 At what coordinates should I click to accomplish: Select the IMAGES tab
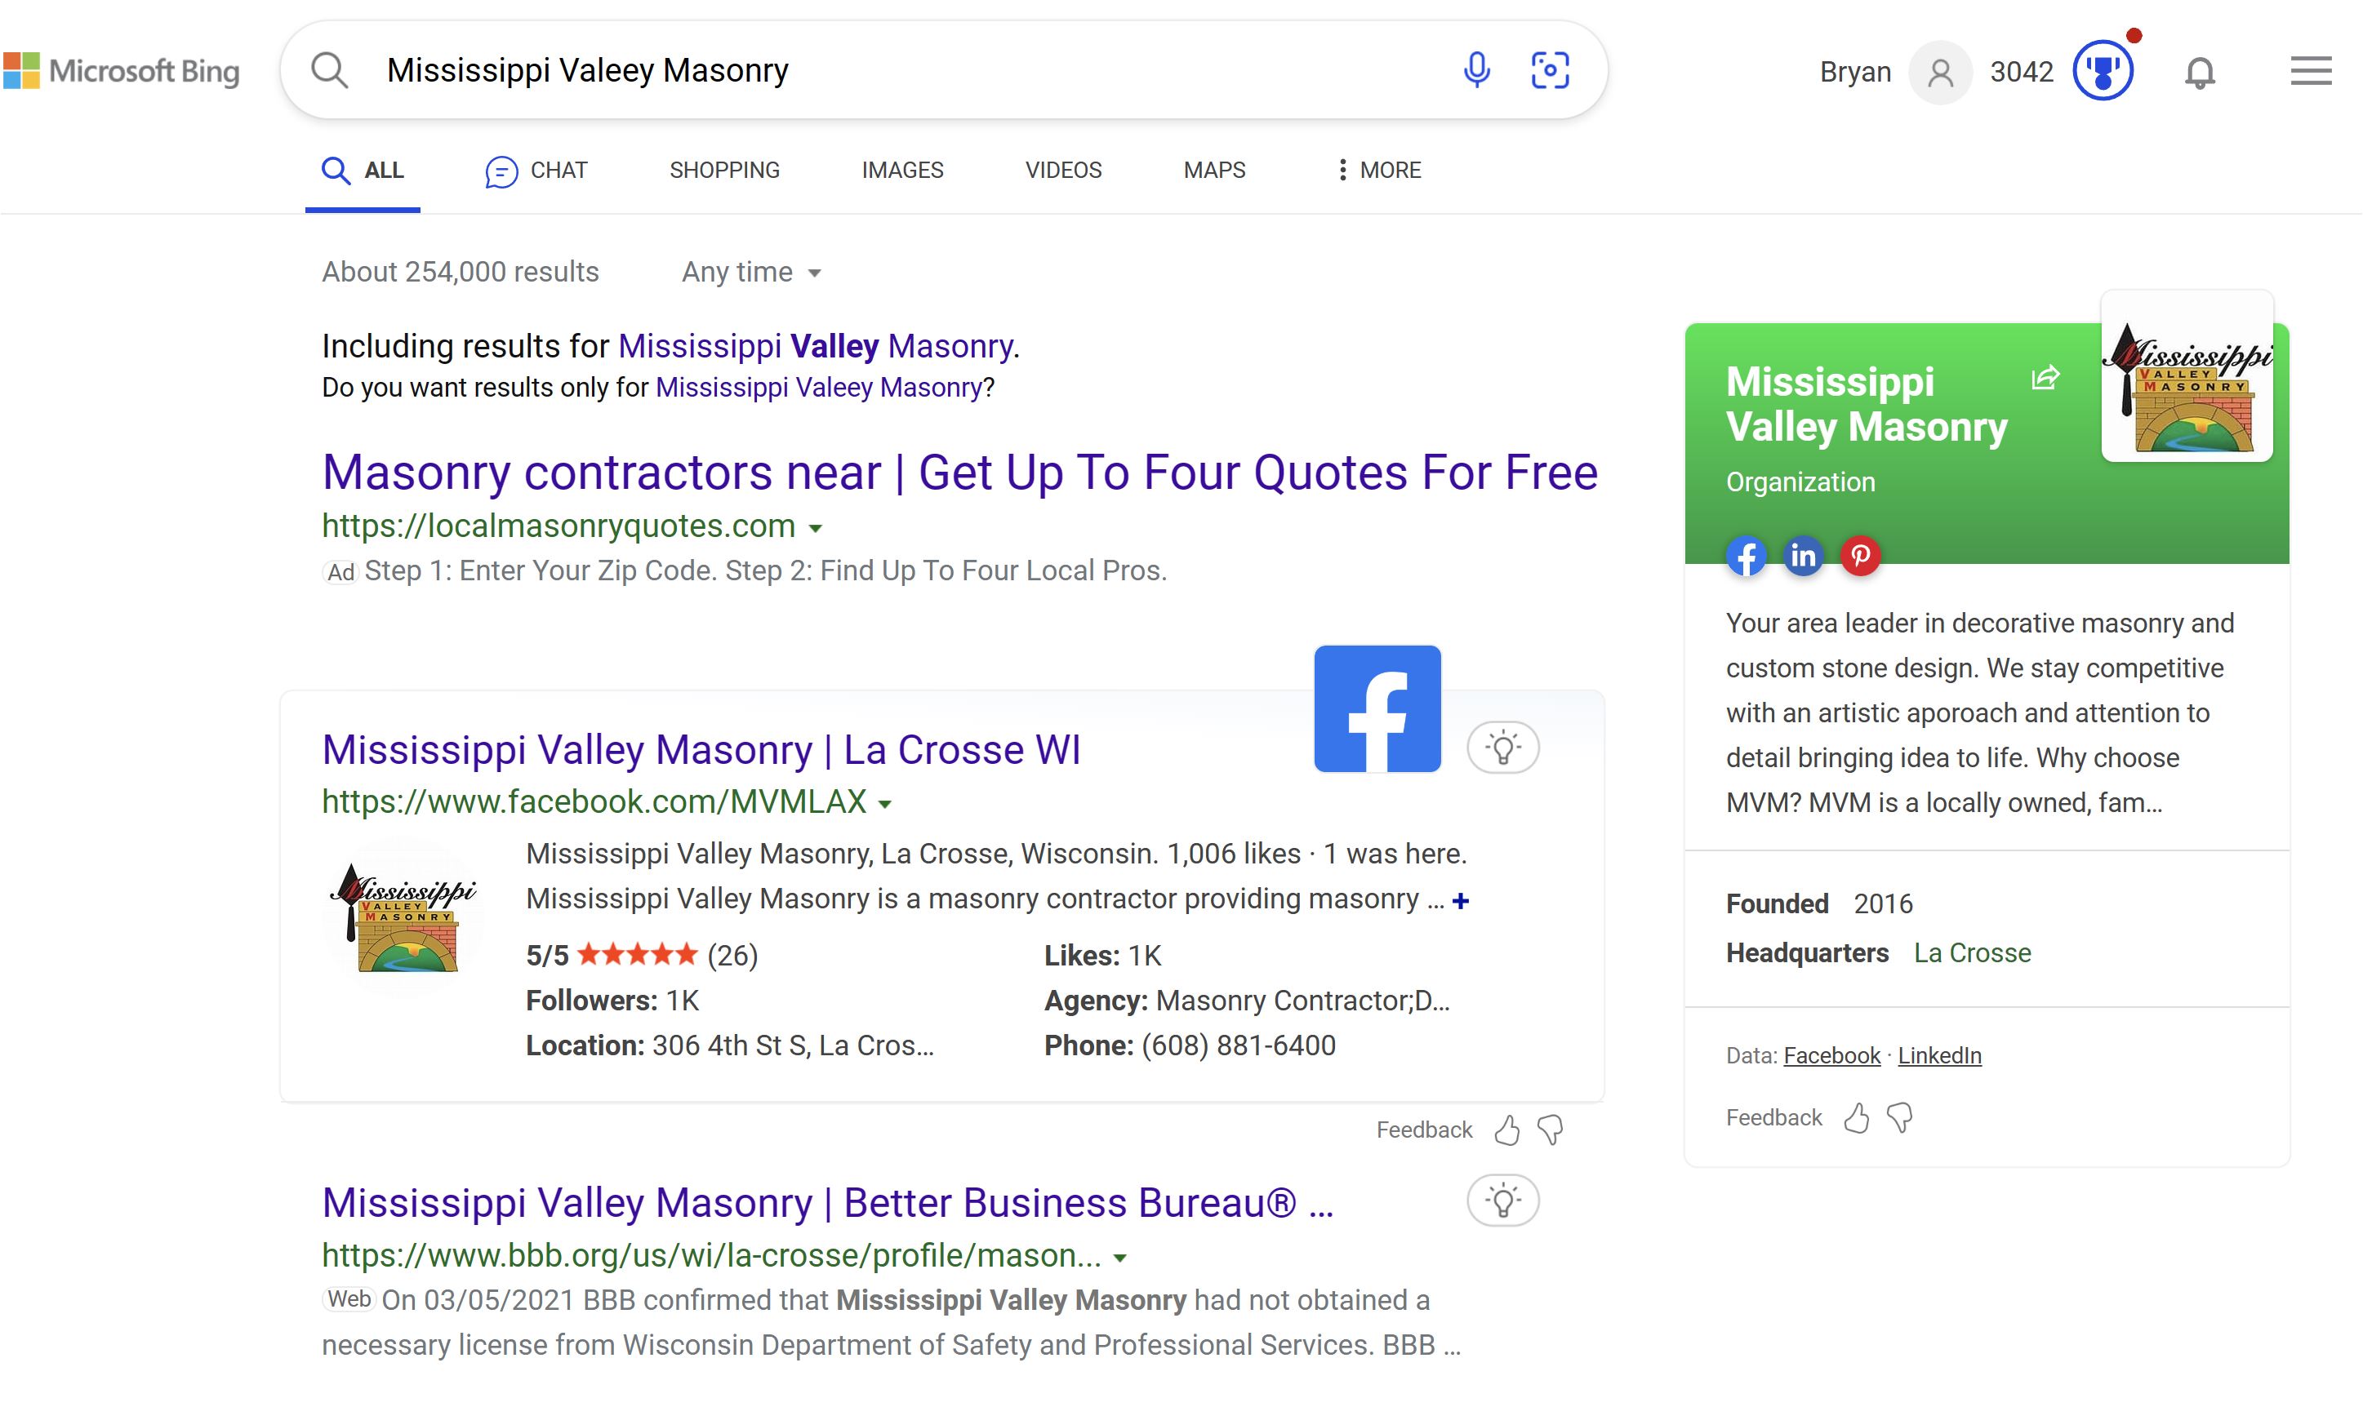tap(901, 169)
